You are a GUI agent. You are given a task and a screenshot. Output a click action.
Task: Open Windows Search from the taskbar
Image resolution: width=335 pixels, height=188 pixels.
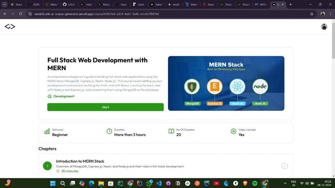pos(63,183)
